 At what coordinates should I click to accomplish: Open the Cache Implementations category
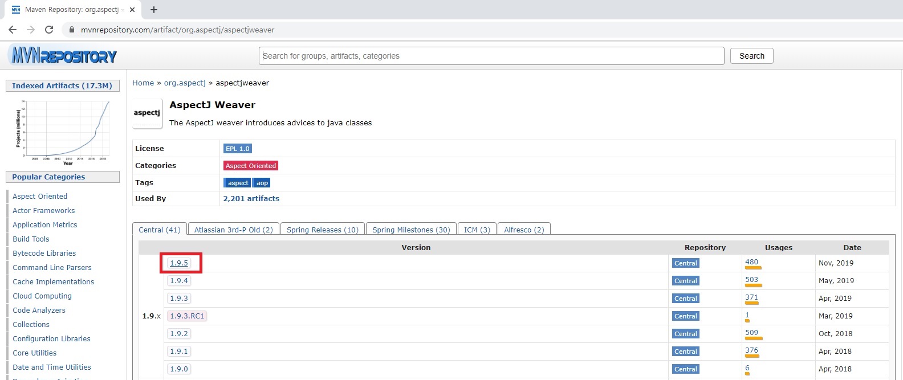coord(54,281)
